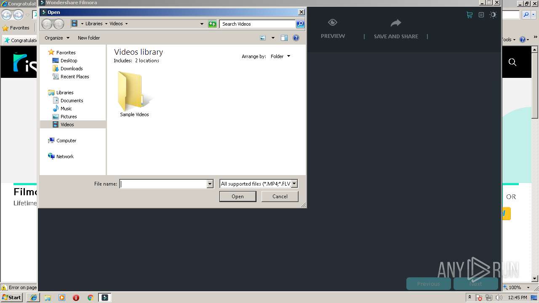Open Favorites in the Internet Explorer window
The width and height of the screenshot is (539, 303).
pyautogui.click(x=16, y=28)
